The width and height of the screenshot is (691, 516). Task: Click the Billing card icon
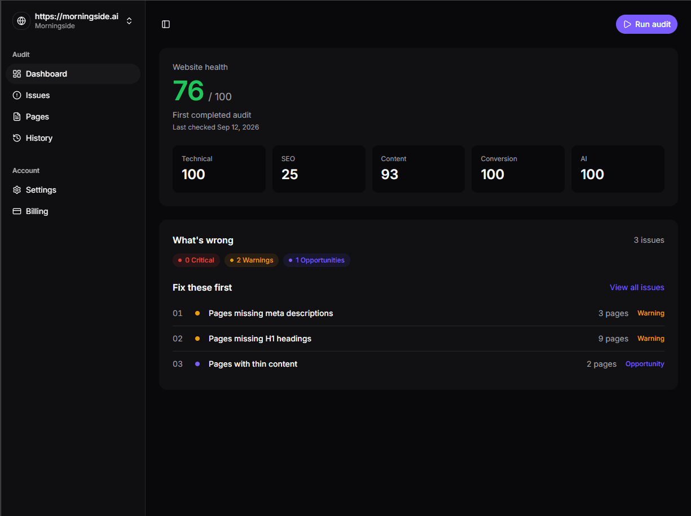[17, 211]
